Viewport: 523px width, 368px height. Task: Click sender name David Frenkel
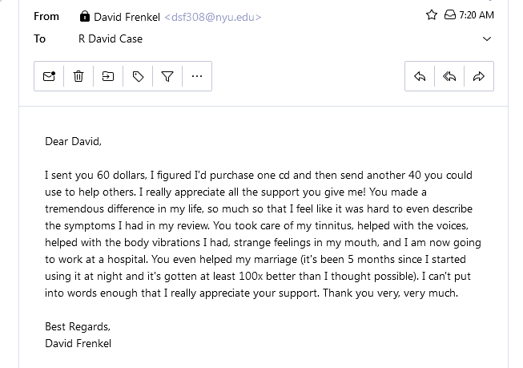click(127, 17)
